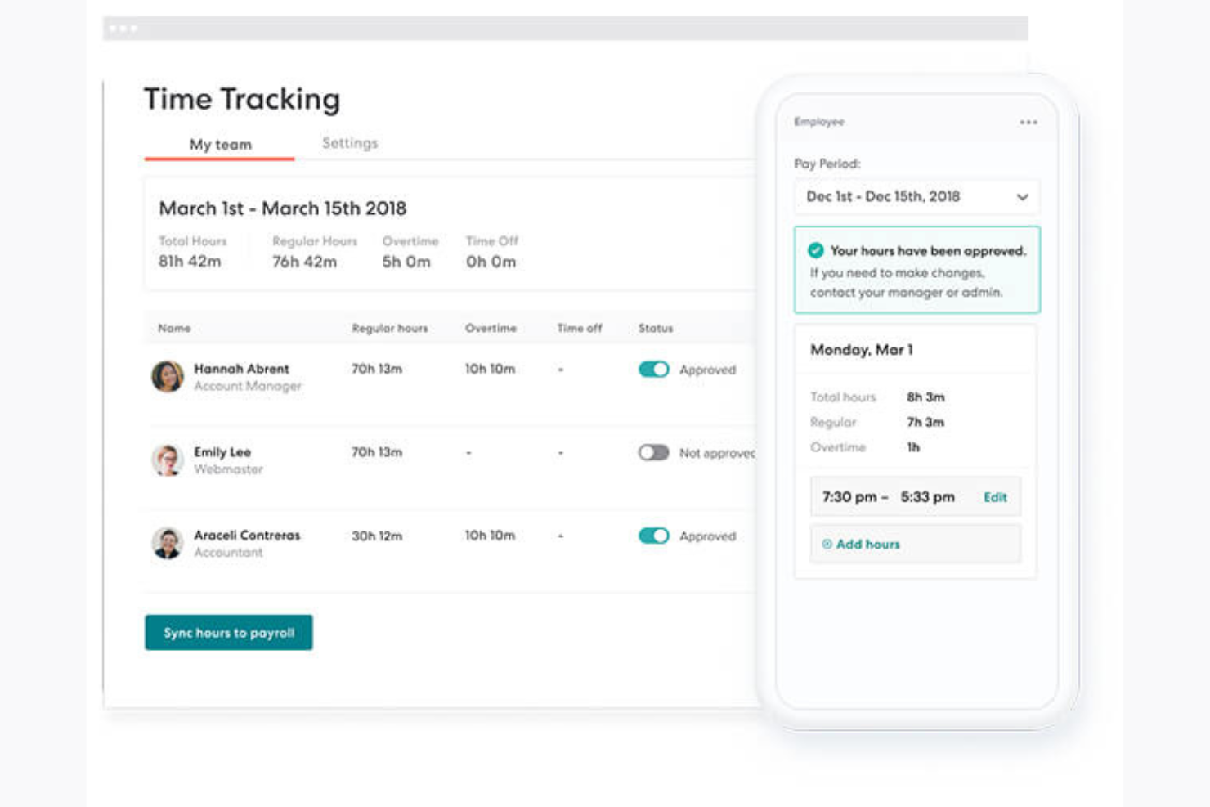The height and width of the screenshot is (807, 1210).
Task: Click Hannah Abrent's profile photo
Action: (168, 377)
